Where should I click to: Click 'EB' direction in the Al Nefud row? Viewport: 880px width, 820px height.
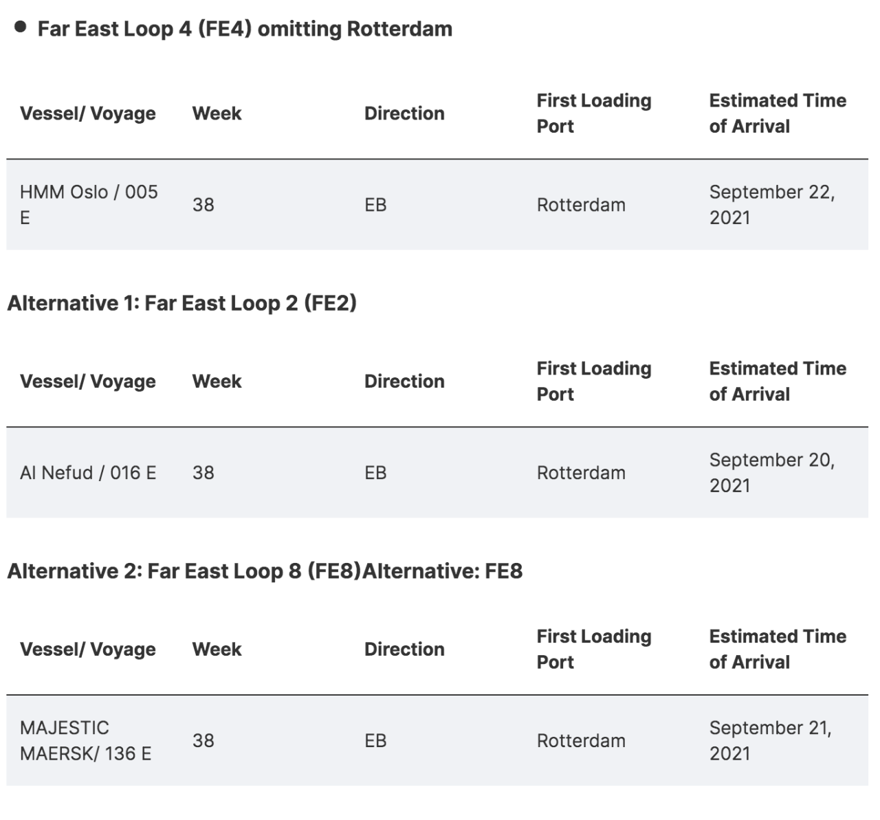coord(375,473)
